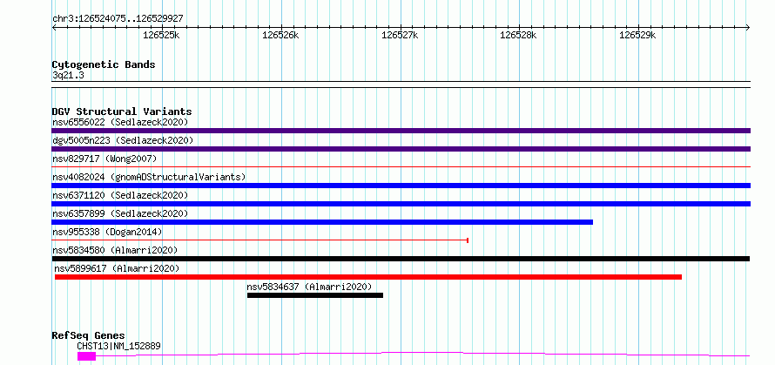Click the 126529k ruler tick label
Viewport: 775px width, 365px height.
point(637,35)
